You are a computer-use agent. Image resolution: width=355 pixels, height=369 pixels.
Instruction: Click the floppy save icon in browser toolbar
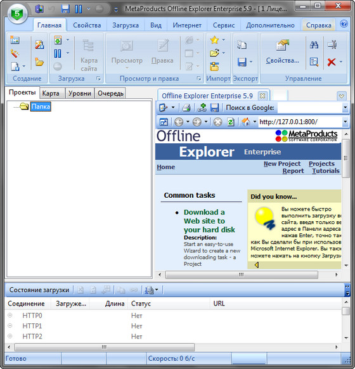(214, 108)
